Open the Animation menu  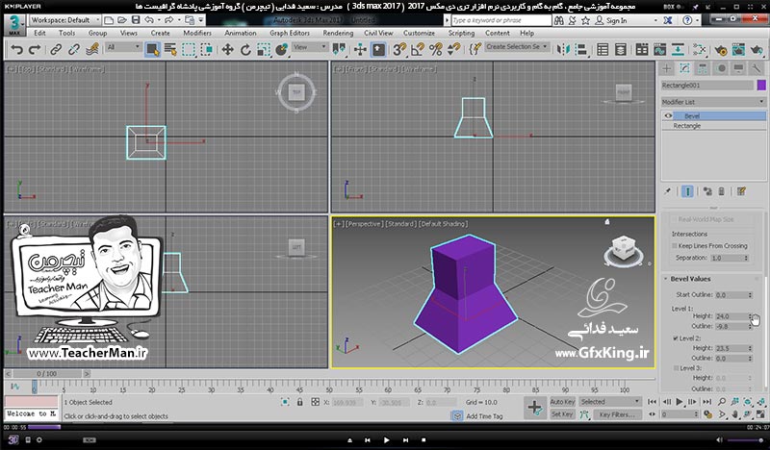click(x=240, y=33)
